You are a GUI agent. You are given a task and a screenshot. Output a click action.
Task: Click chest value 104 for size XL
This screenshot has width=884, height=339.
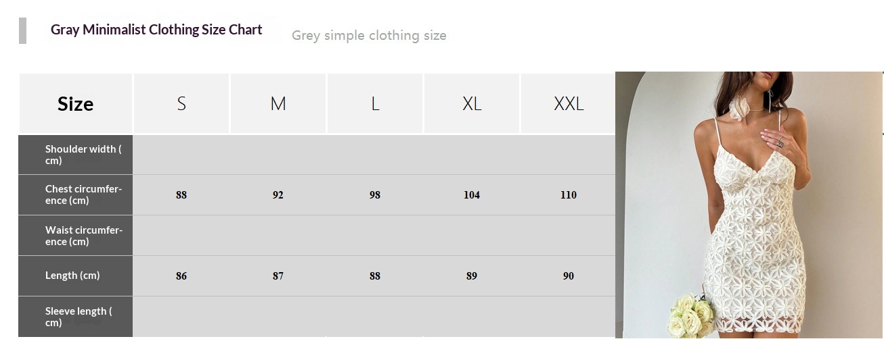click(x=472, y=195)
